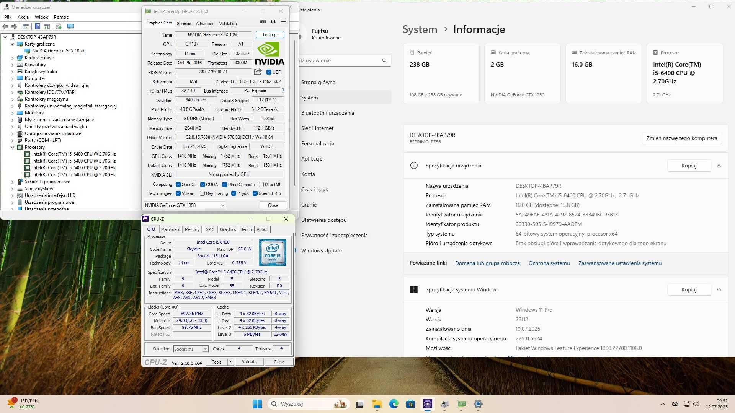
Task: Click the back arrow in Device Manager toolbar
Action: tap(5, 27)
